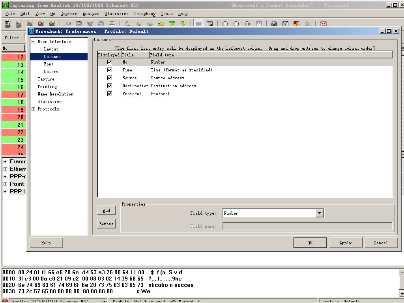Open the Analyze menu
404x303 pixels.
tap(91, 14)
